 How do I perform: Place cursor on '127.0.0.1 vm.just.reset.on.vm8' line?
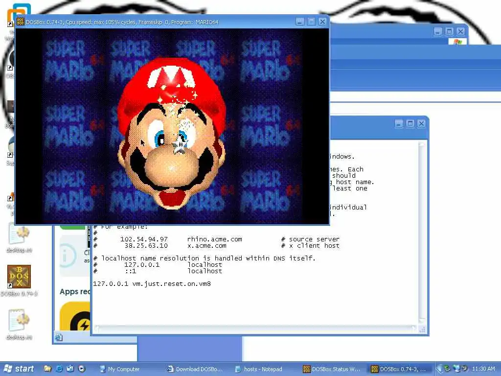[x=152, y=284]
